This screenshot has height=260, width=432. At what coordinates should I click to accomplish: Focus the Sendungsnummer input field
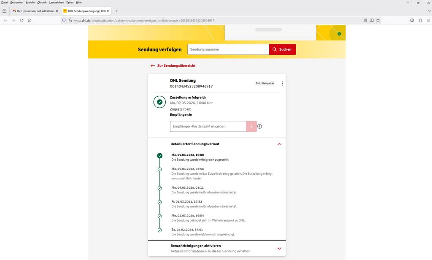[x=228, y=49]
